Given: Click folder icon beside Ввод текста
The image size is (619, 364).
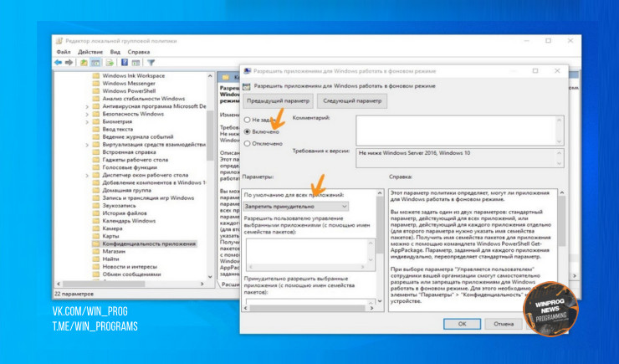Looking at the screenshot, I should pyautogui.click(x=96, y=129).
